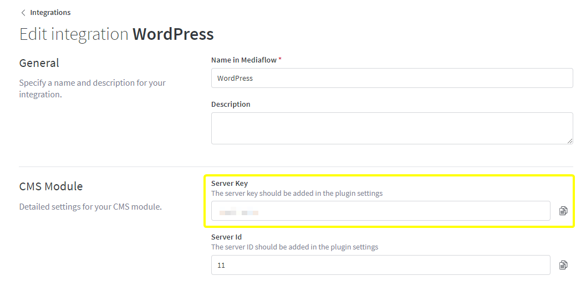Click inside the Description text area
Image resolution: width=581 pixels, height=281 pixels.
pyautogui.click(x=391, y=128)
